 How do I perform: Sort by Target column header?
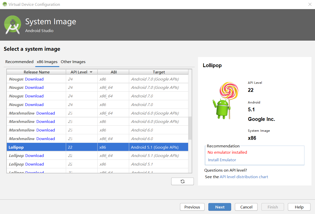159,72
